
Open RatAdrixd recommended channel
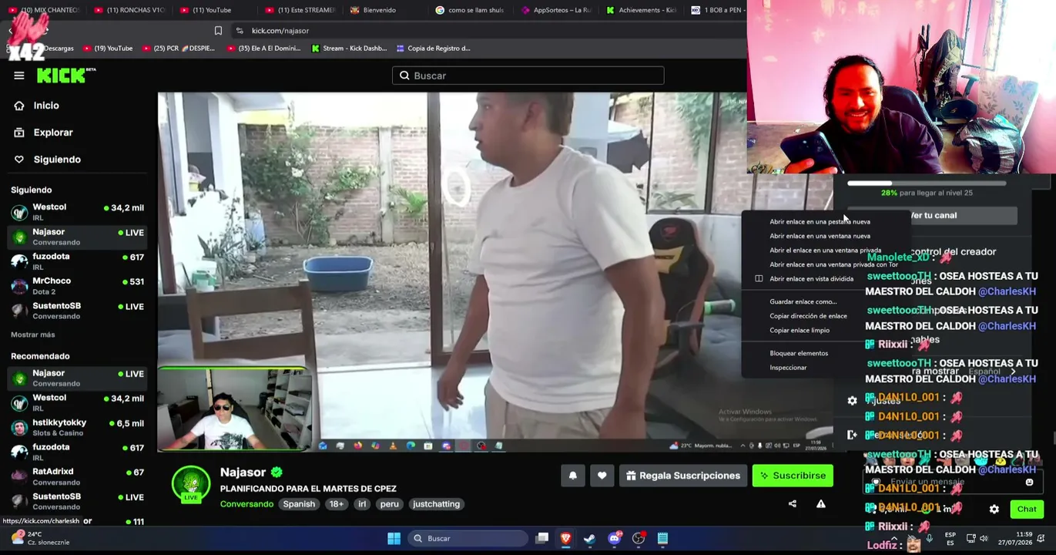pyautogui.click(x=77, y=476)
